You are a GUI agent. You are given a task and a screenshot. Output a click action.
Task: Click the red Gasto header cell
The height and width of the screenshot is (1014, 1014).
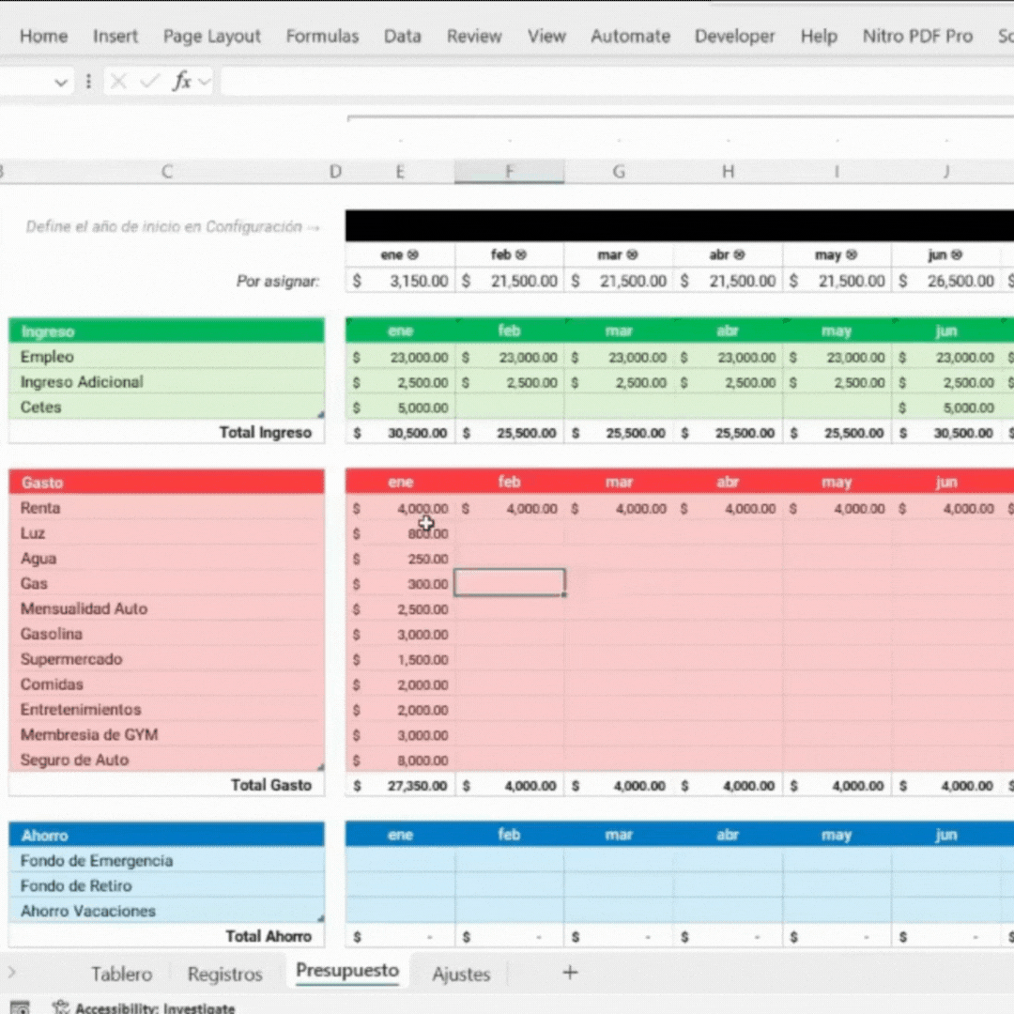[x=166, y=482]
